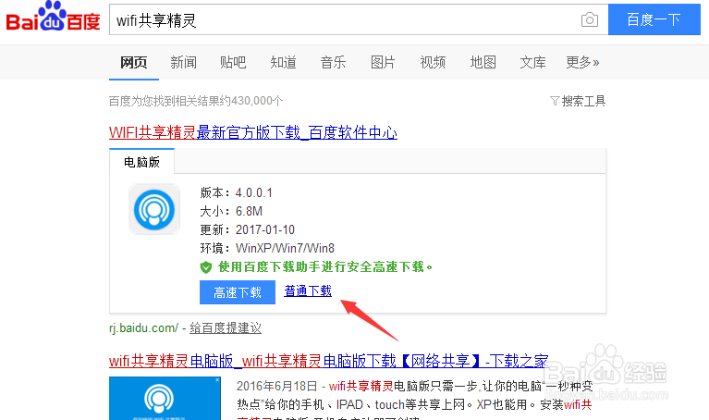Viewport: 709px width, 420px height.
Task: Select the 电脑版 tab
Action: point(142,162)
